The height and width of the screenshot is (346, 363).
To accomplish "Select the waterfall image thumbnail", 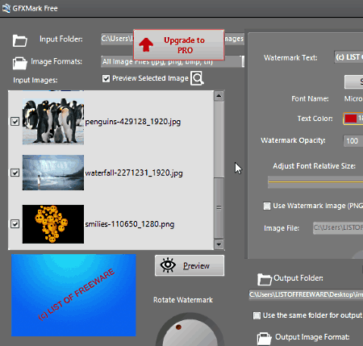I will 53,173.
